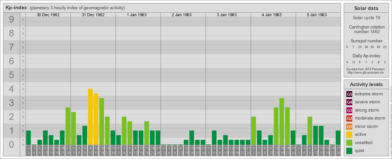Click the shorter yellow 12-15 bar on 31 Dec
392x159 pixels.
[96, 119]
